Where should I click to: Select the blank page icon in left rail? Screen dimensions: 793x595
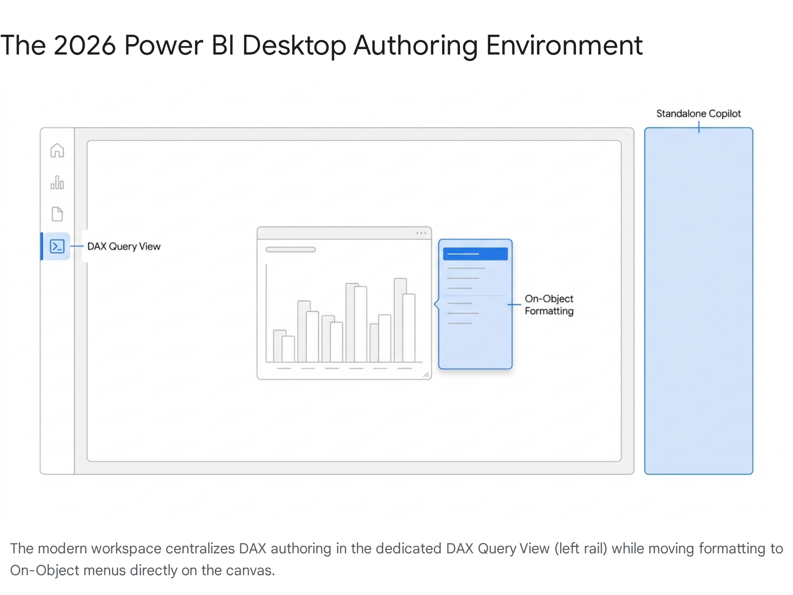point(57,214)
